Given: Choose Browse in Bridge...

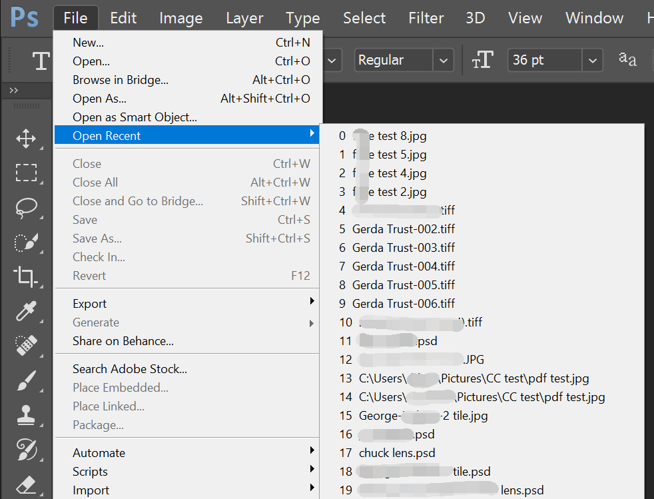Looking at the screenshot, I should tap(187, 80).
